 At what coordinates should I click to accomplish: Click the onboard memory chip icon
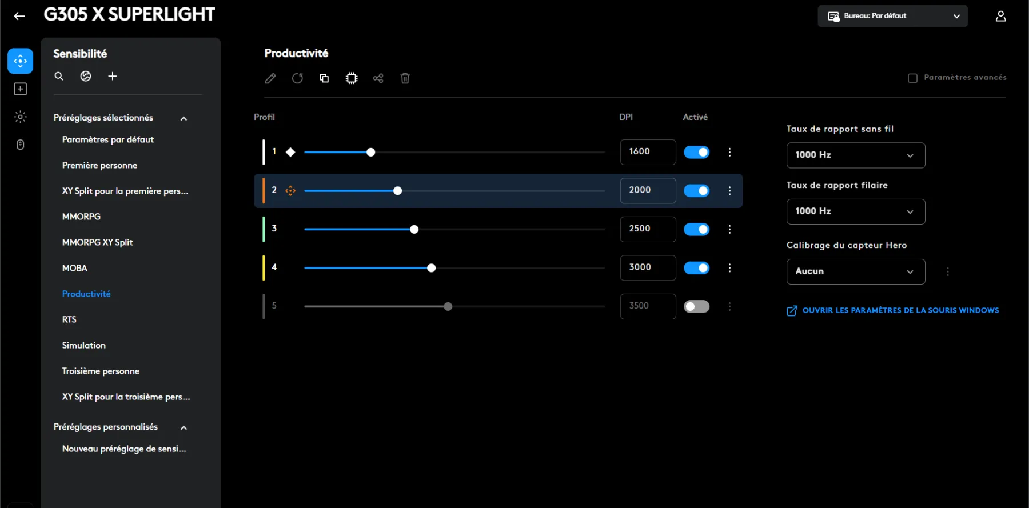point(352,78)
